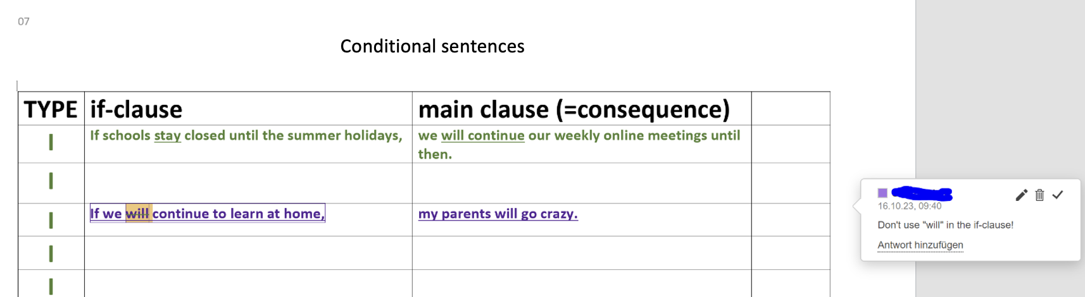
Task: Click the comment timestamp 16.10.23, 09:40
Action: click(909, 206)
